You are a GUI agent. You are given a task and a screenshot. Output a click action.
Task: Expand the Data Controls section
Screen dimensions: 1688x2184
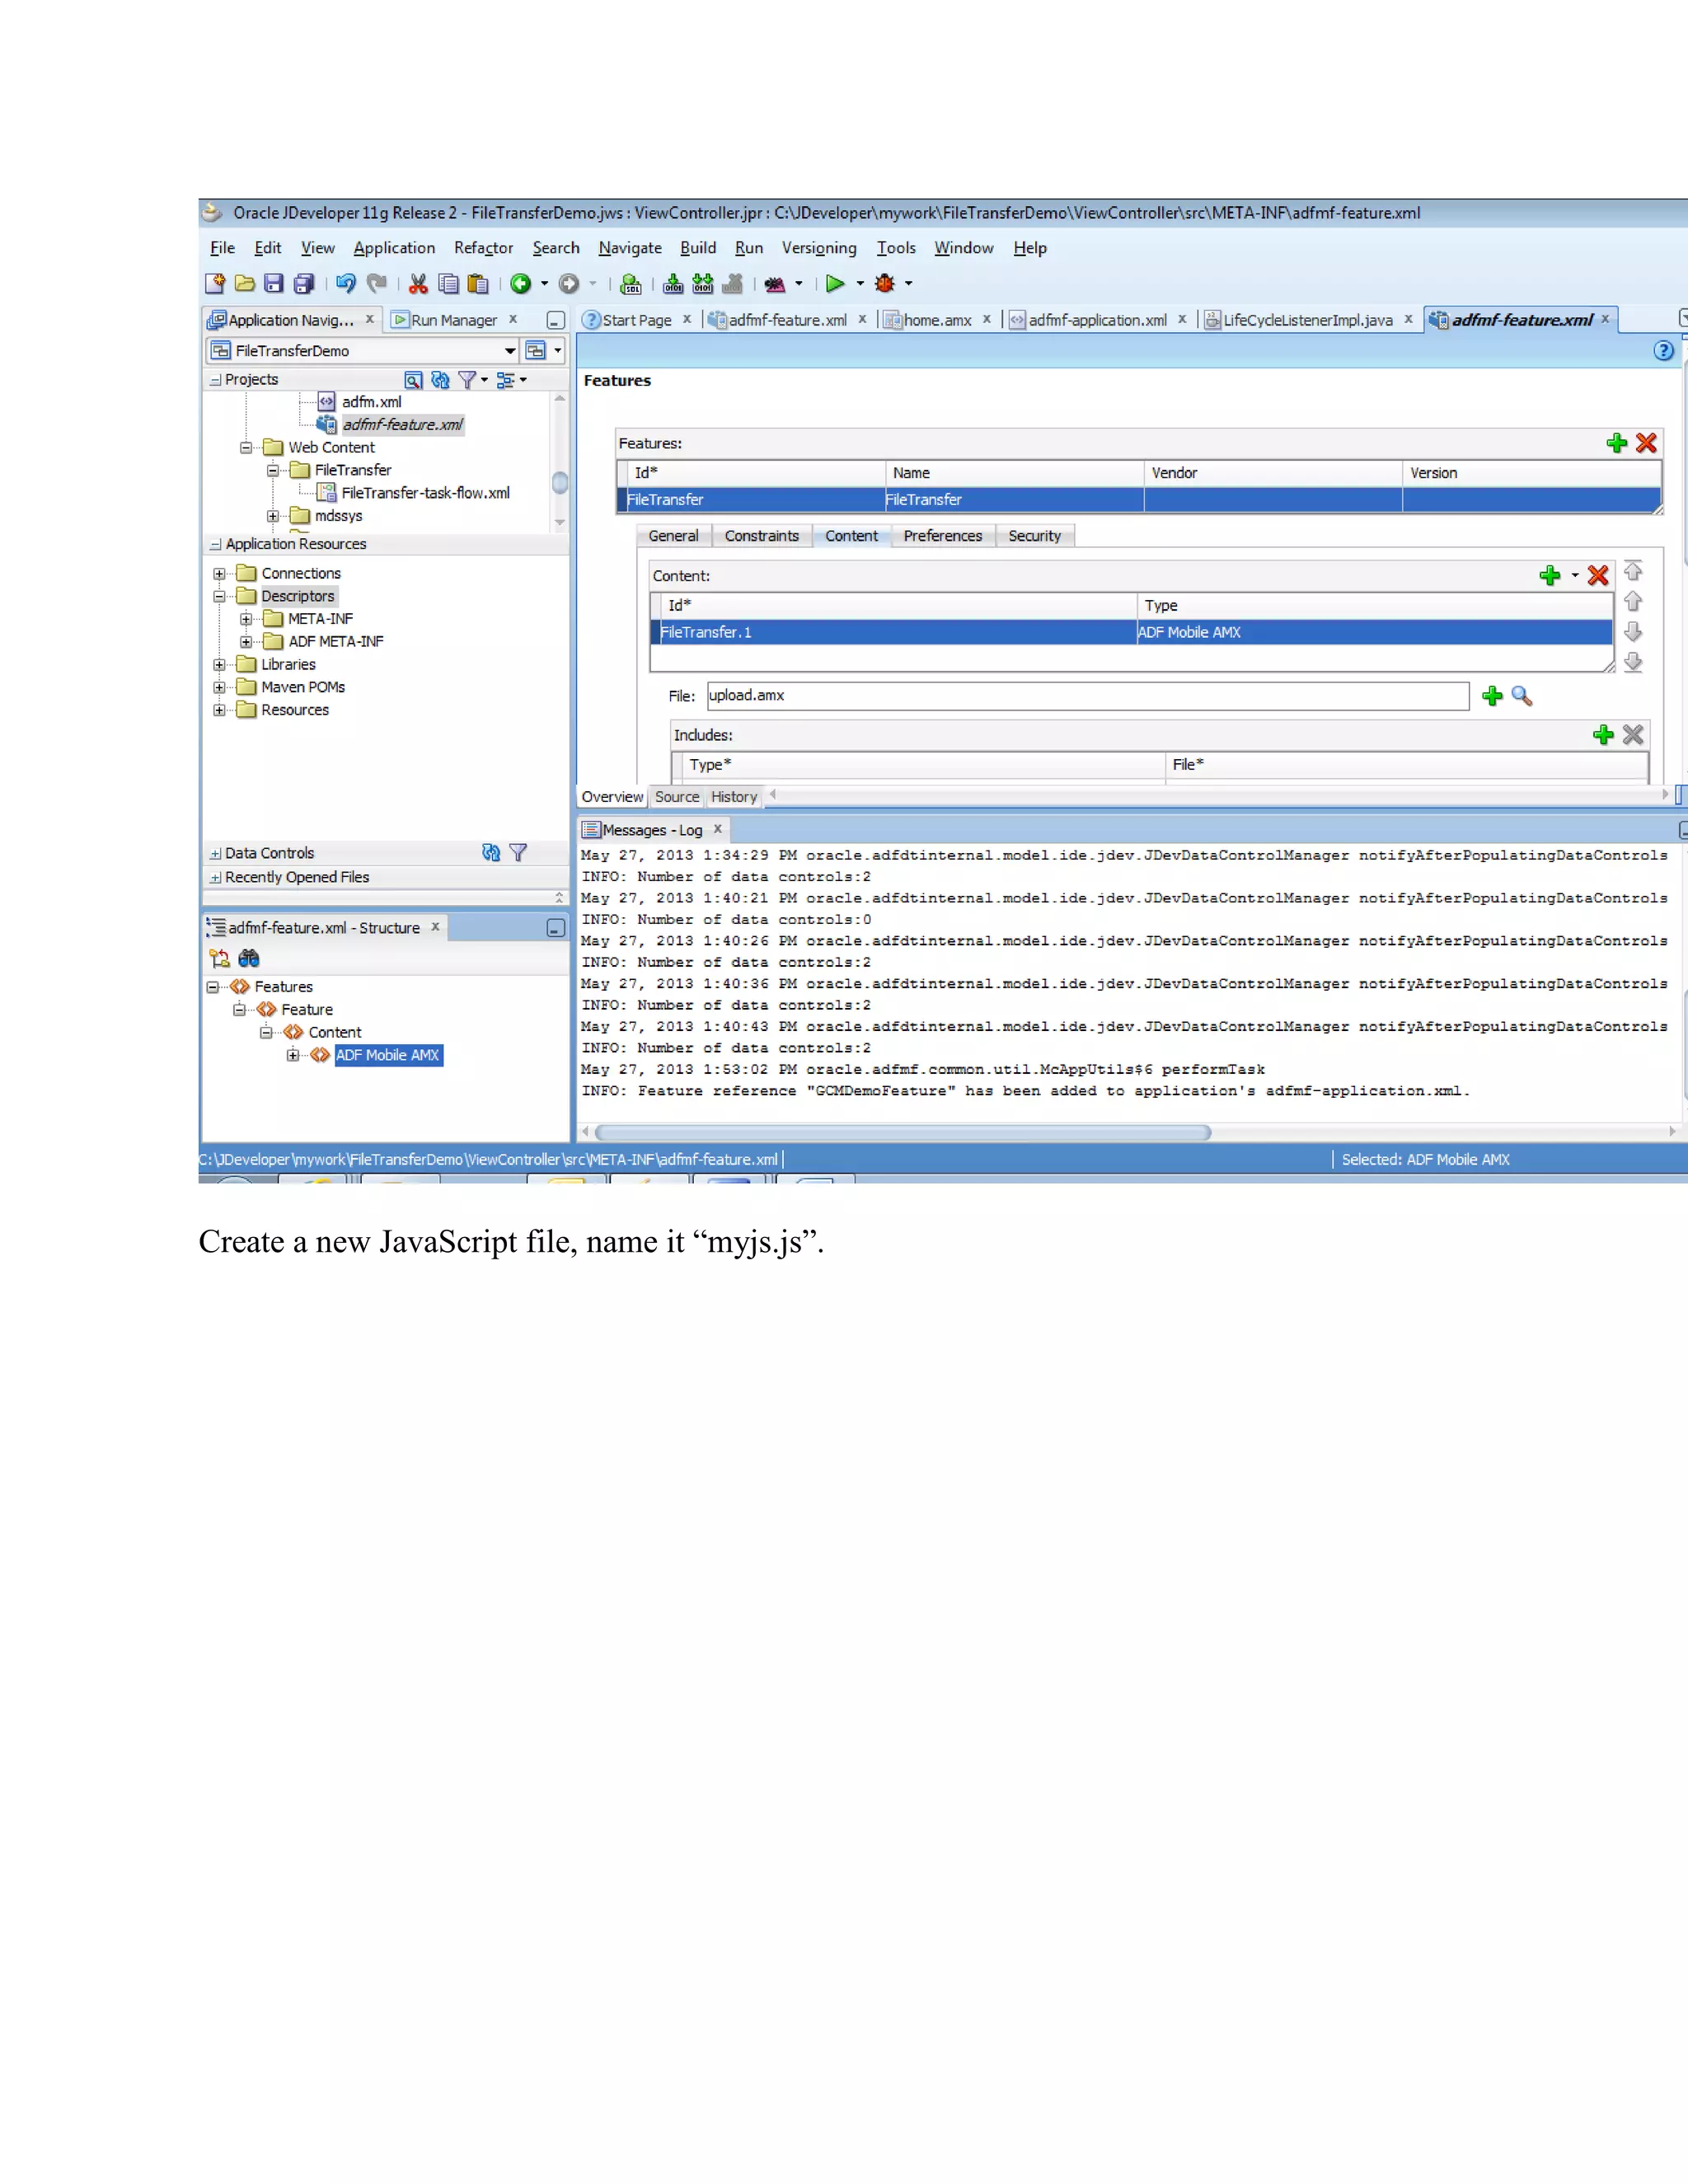pos(216,854)
